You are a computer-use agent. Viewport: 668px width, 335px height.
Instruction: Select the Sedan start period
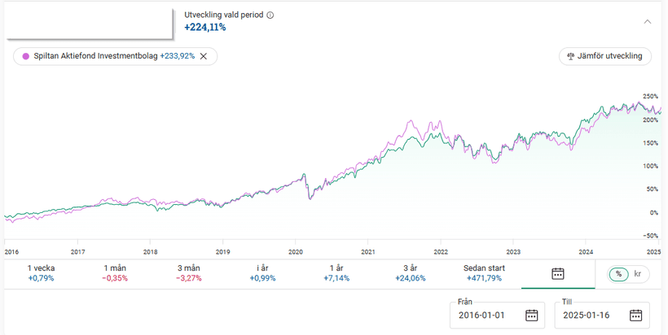coord(484,273)
